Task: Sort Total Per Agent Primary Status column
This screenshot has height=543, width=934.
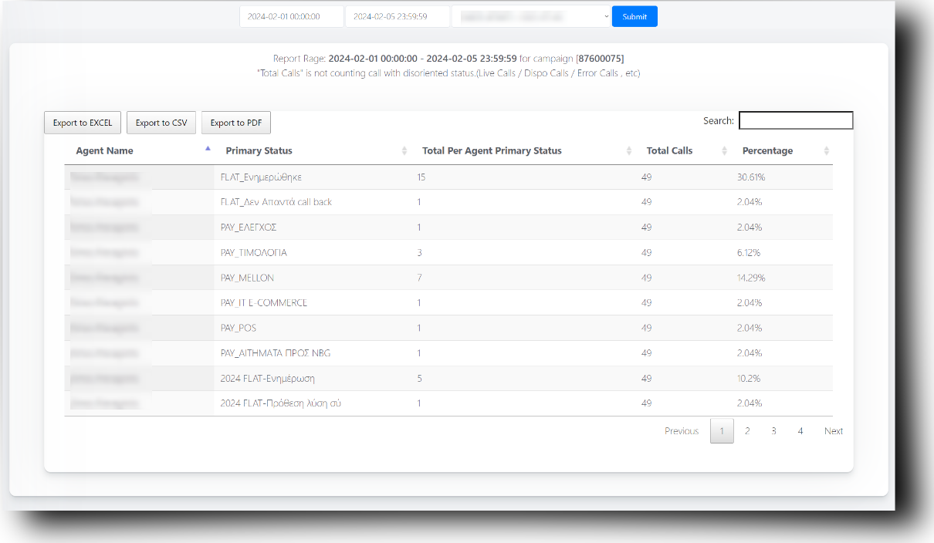Action: coord(629,151)
